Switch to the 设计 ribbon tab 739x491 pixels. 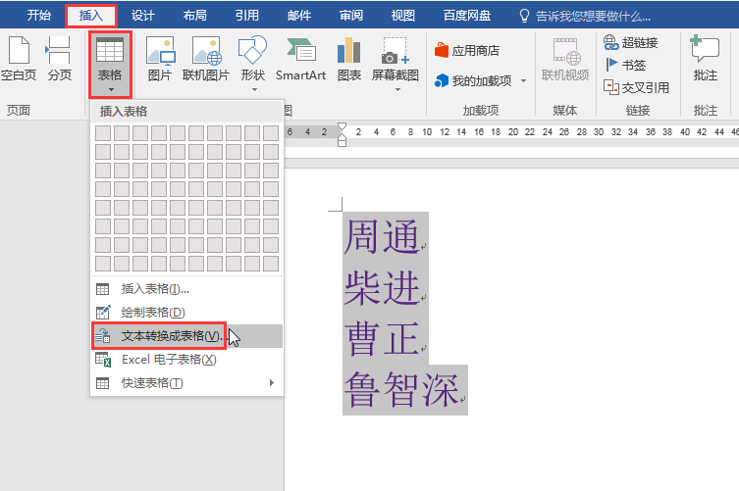pos(143,16)
